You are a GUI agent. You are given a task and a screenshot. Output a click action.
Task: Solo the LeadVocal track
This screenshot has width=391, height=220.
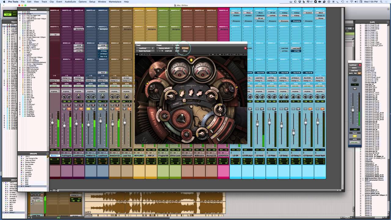tap(100, 109)
